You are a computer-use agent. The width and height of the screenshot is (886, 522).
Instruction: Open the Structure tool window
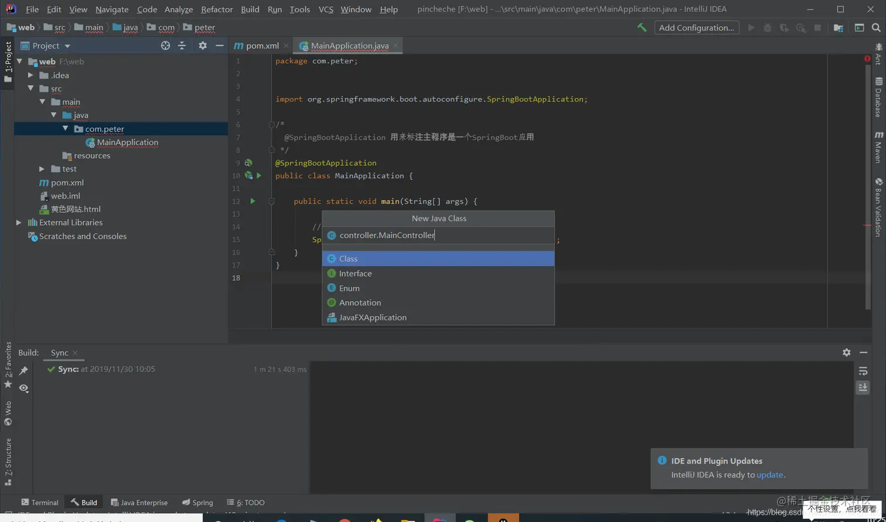point(8,462)
